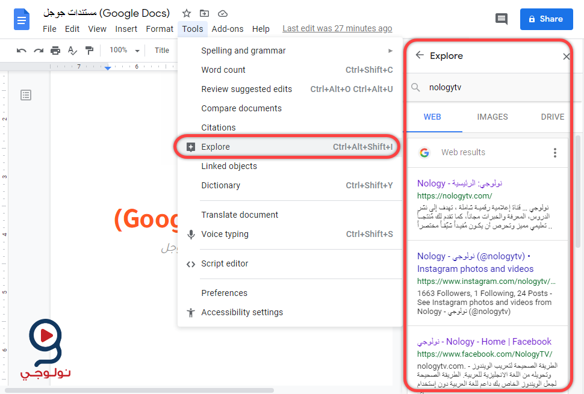Screen dimensions: 584x394
Task: Click the Web results label
Action: (463, 152)
